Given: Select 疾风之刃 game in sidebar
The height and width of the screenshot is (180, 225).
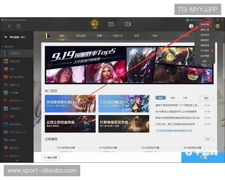Looking at the screenshot, I should (17, 156).
